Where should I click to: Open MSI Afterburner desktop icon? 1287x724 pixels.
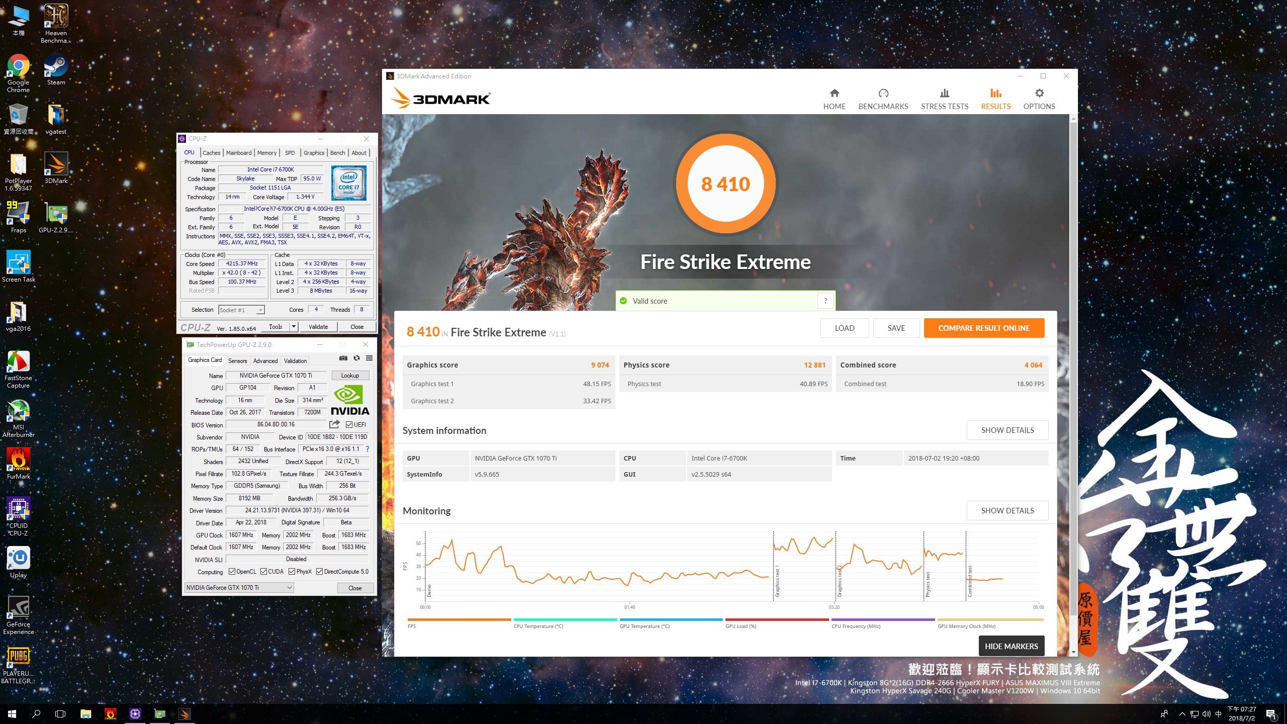click(18, 418)
